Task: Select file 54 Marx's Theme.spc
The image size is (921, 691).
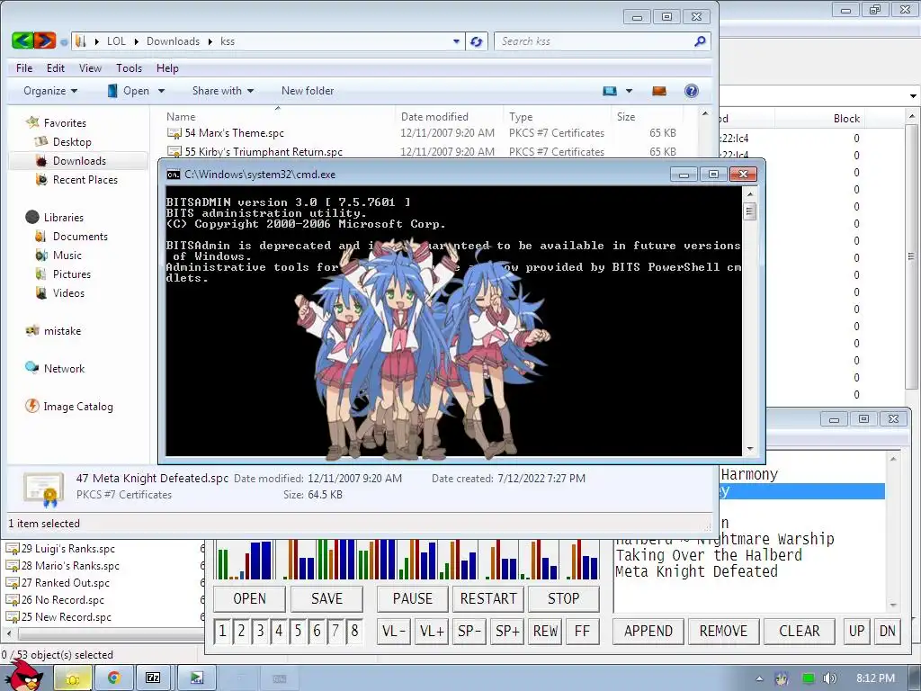Action: [235, 133]
